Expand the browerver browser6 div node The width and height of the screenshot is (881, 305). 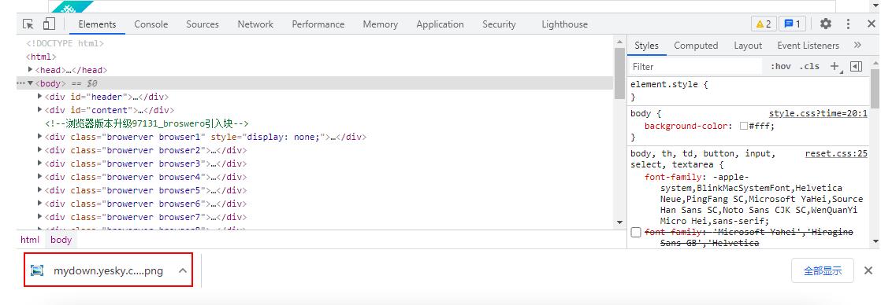coord(40,204)
